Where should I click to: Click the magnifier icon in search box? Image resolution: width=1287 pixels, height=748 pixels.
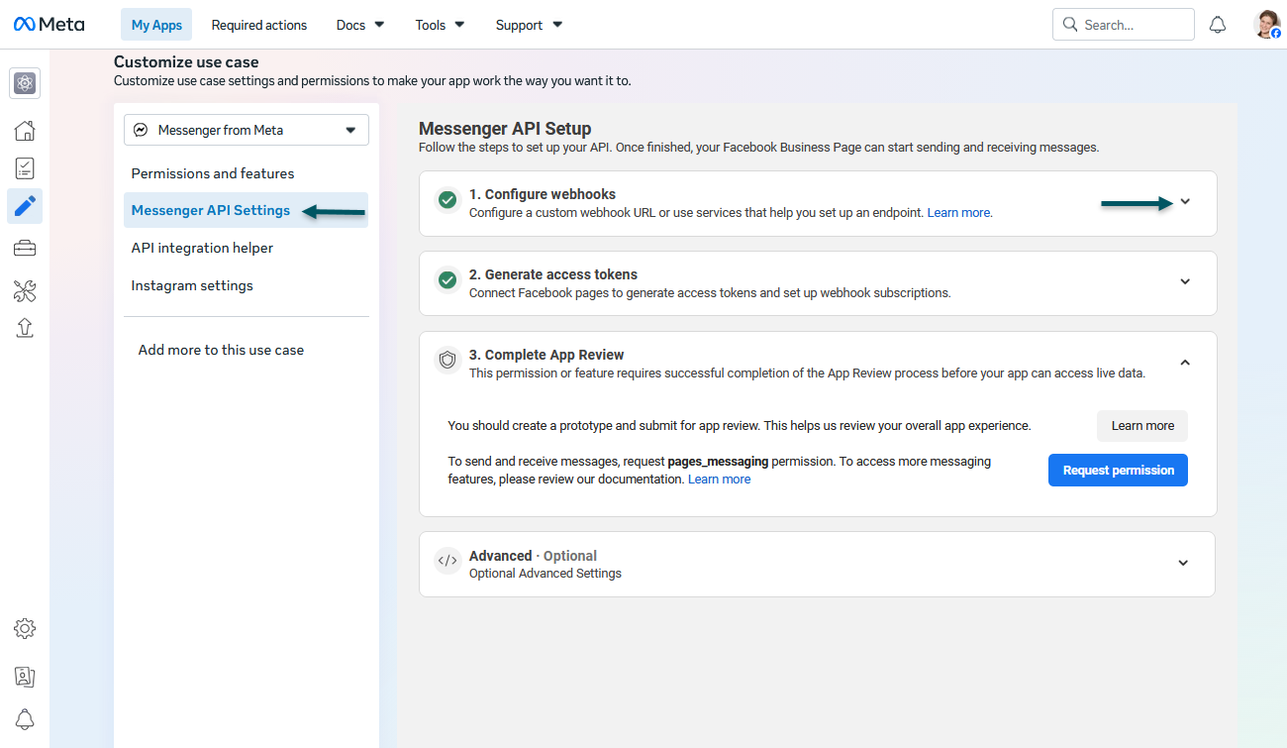click(x=1070, y=25)
